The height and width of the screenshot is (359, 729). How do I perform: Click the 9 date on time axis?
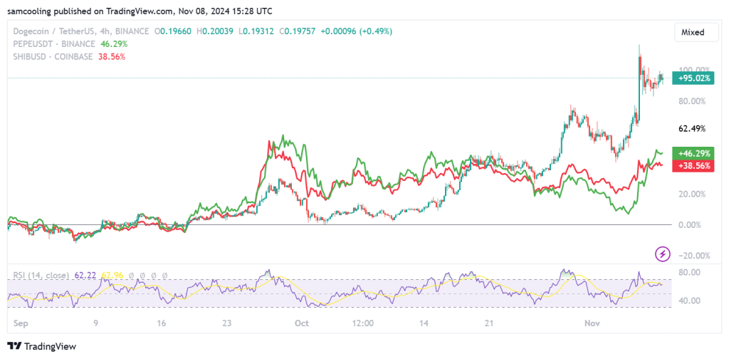(95, 322)
